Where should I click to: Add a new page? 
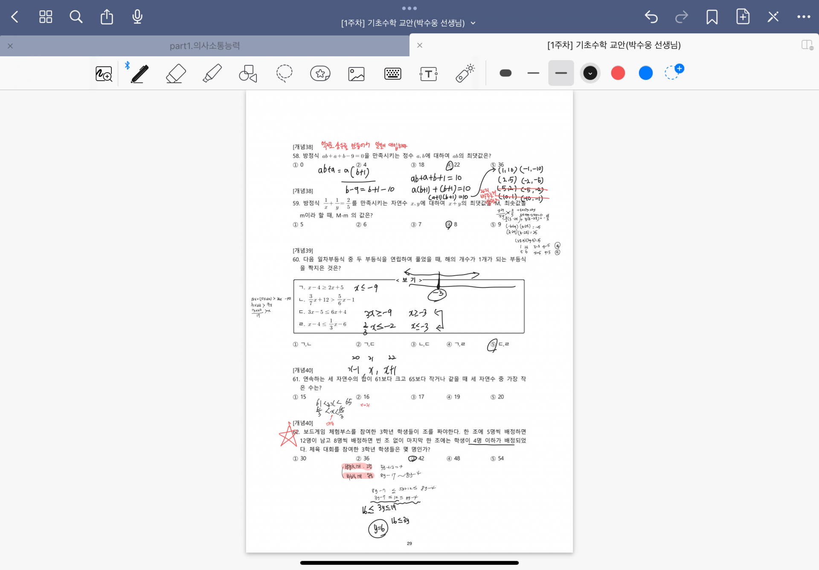point(743,17)
